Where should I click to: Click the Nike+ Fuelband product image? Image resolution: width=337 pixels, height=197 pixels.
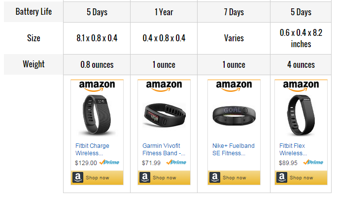234,114
